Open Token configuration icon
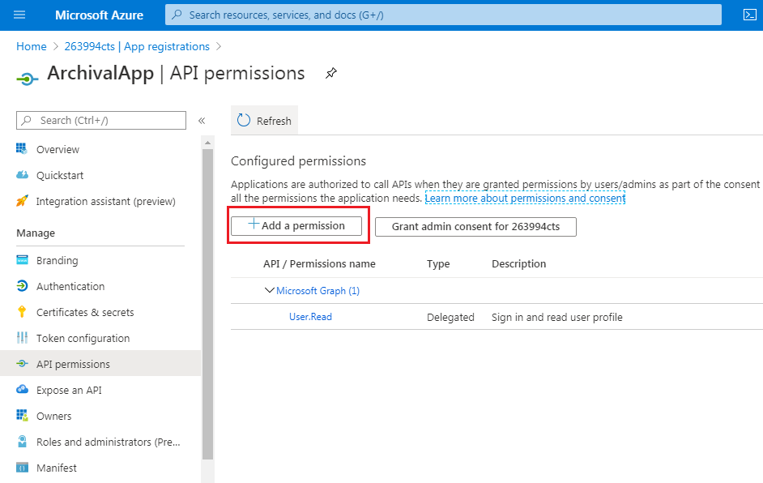The height and width of the screenshot is (483, 763). (x=23, y=338)
